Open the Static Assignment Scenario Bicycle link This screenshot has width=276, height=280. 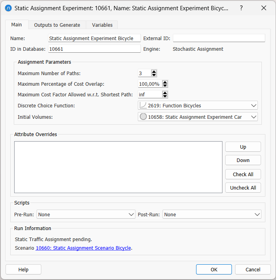pyautogui.click(x=83, y=248)
